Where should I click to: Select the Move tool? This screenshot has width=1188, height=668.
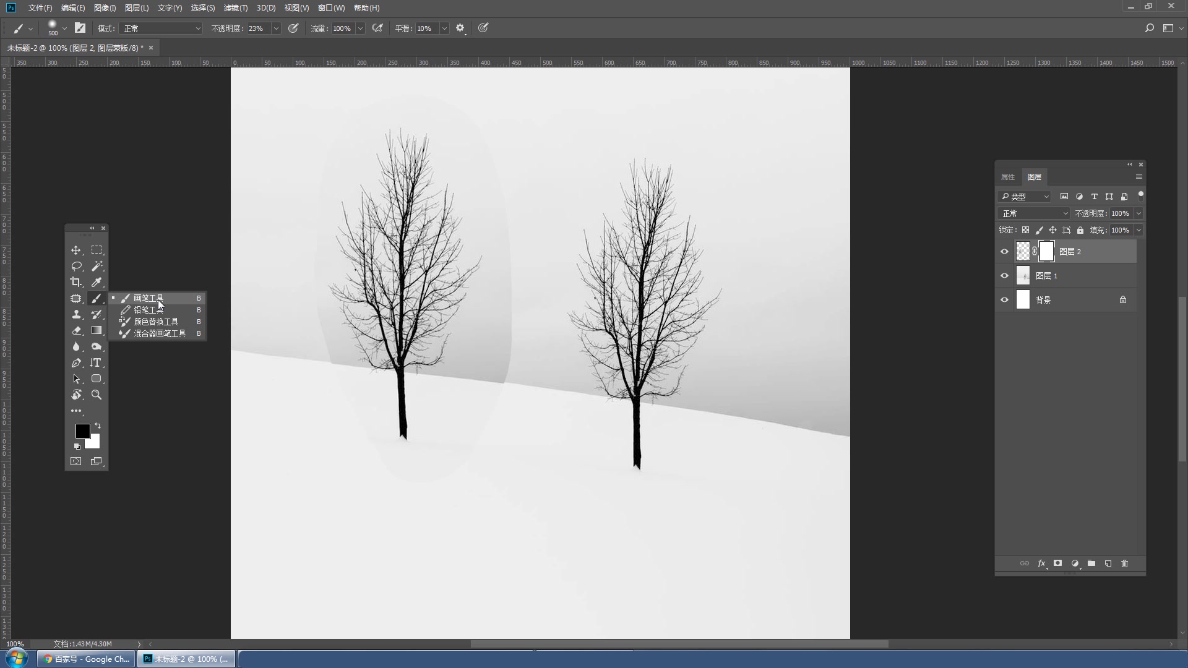pyautogui.click(x=75, y=250)
